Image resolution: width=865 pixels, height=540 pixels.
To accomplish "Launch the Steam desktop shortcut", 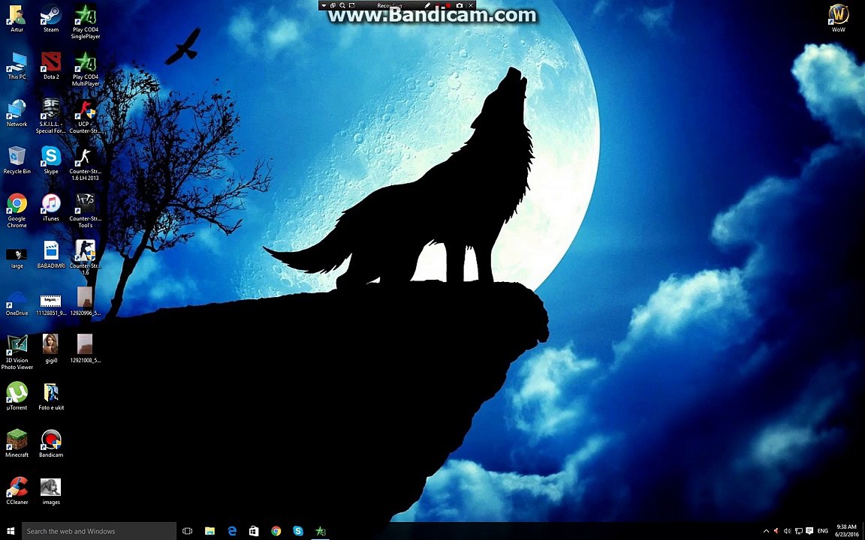I will (x=51, y=19).
